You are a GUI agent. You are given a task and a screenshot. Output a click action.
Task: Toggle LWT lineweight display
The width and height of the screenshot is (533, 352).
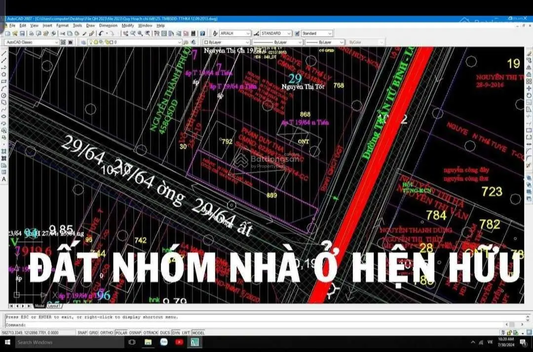click(x=186, y=333)
